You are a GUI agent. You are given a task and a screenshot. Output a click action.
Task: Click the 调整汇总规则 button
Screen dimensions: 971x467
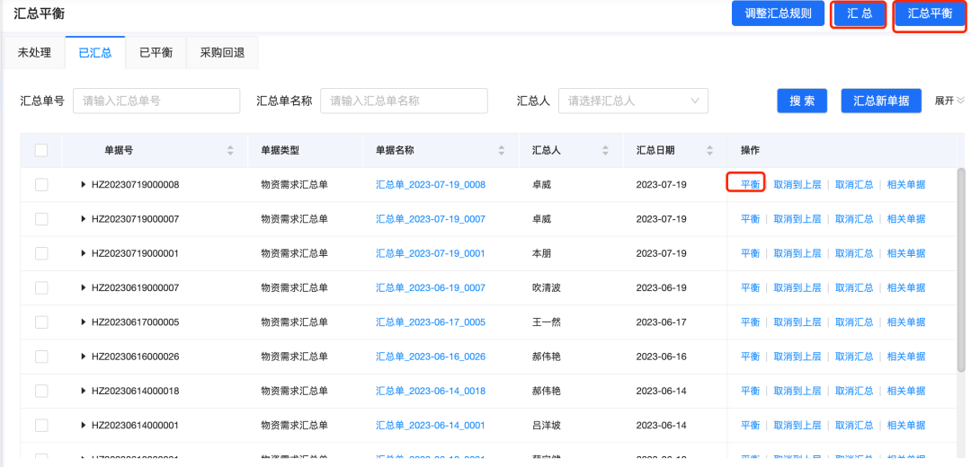[779, 14]
